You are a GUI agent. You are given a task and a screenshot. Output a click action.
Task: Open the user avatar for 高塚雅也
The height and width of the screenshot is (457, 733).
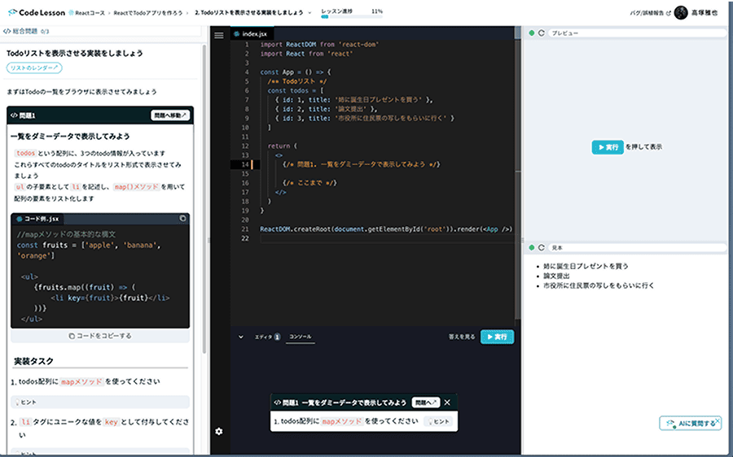tap(681, 13)
